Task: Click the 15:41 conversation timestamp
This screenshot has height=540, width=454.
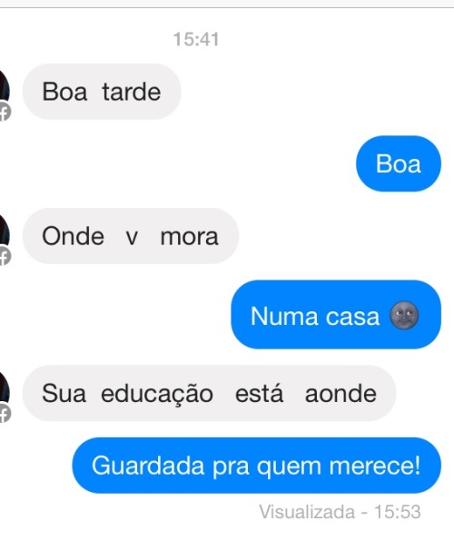Action: click(196, 39)
